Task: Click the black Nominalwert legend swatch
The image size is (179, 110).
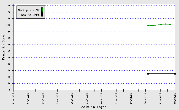Action: [42, 15]
